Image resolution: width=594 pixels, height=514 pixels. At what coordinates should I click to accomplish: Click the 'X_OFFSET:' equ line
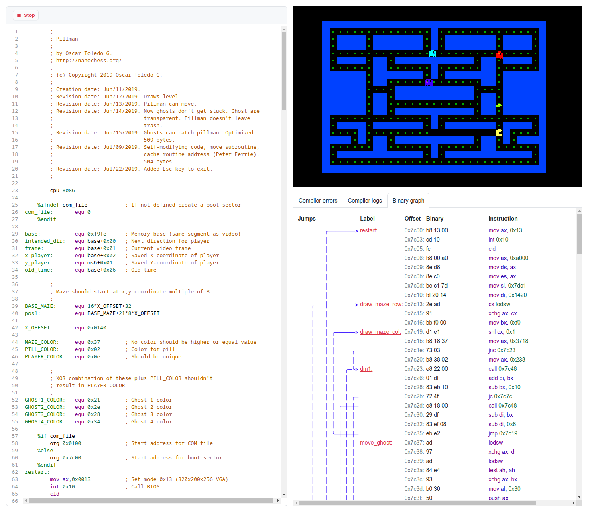point(65,328)
